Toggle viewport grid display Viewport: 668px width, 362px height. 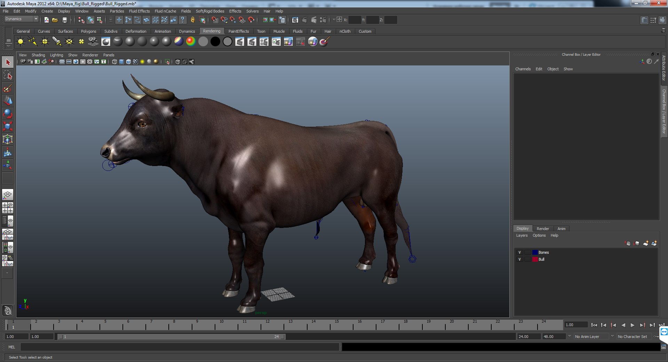[x=62, y=62]
